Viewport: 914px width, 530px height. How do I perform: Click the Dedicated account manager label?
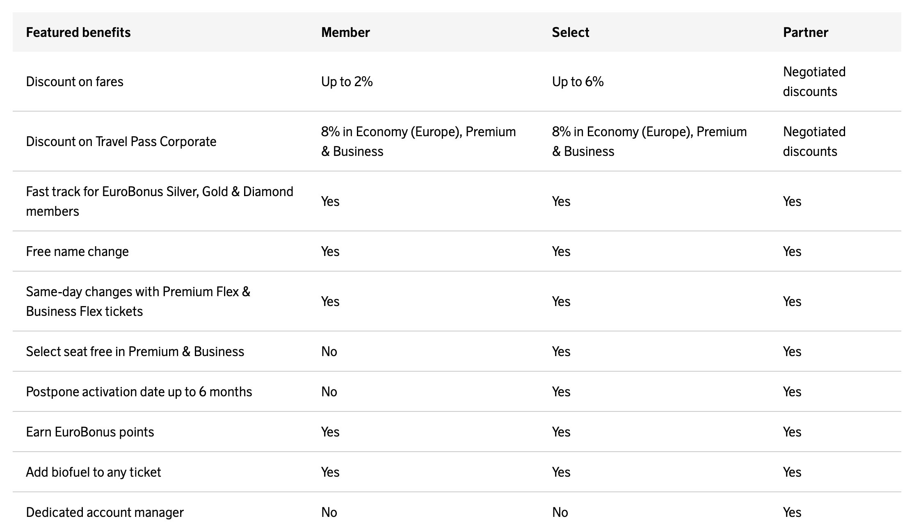coord(105,512)
